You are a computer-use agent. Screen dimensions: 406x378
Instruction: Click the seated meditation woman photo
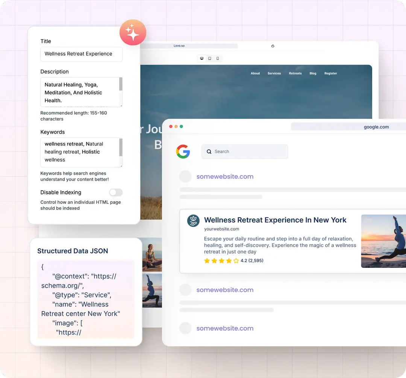152,255
